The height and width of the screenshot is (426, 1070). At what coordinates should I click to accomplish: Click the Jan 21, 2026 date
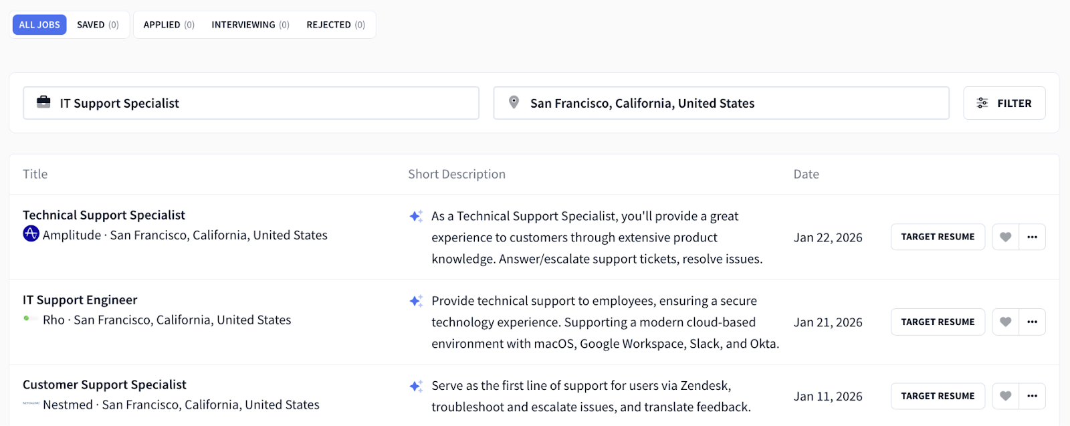[x=828, y=322]
